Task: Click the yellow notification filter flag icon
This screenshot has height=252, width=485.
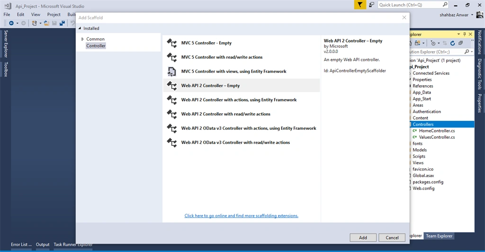Action: [360, 5]
